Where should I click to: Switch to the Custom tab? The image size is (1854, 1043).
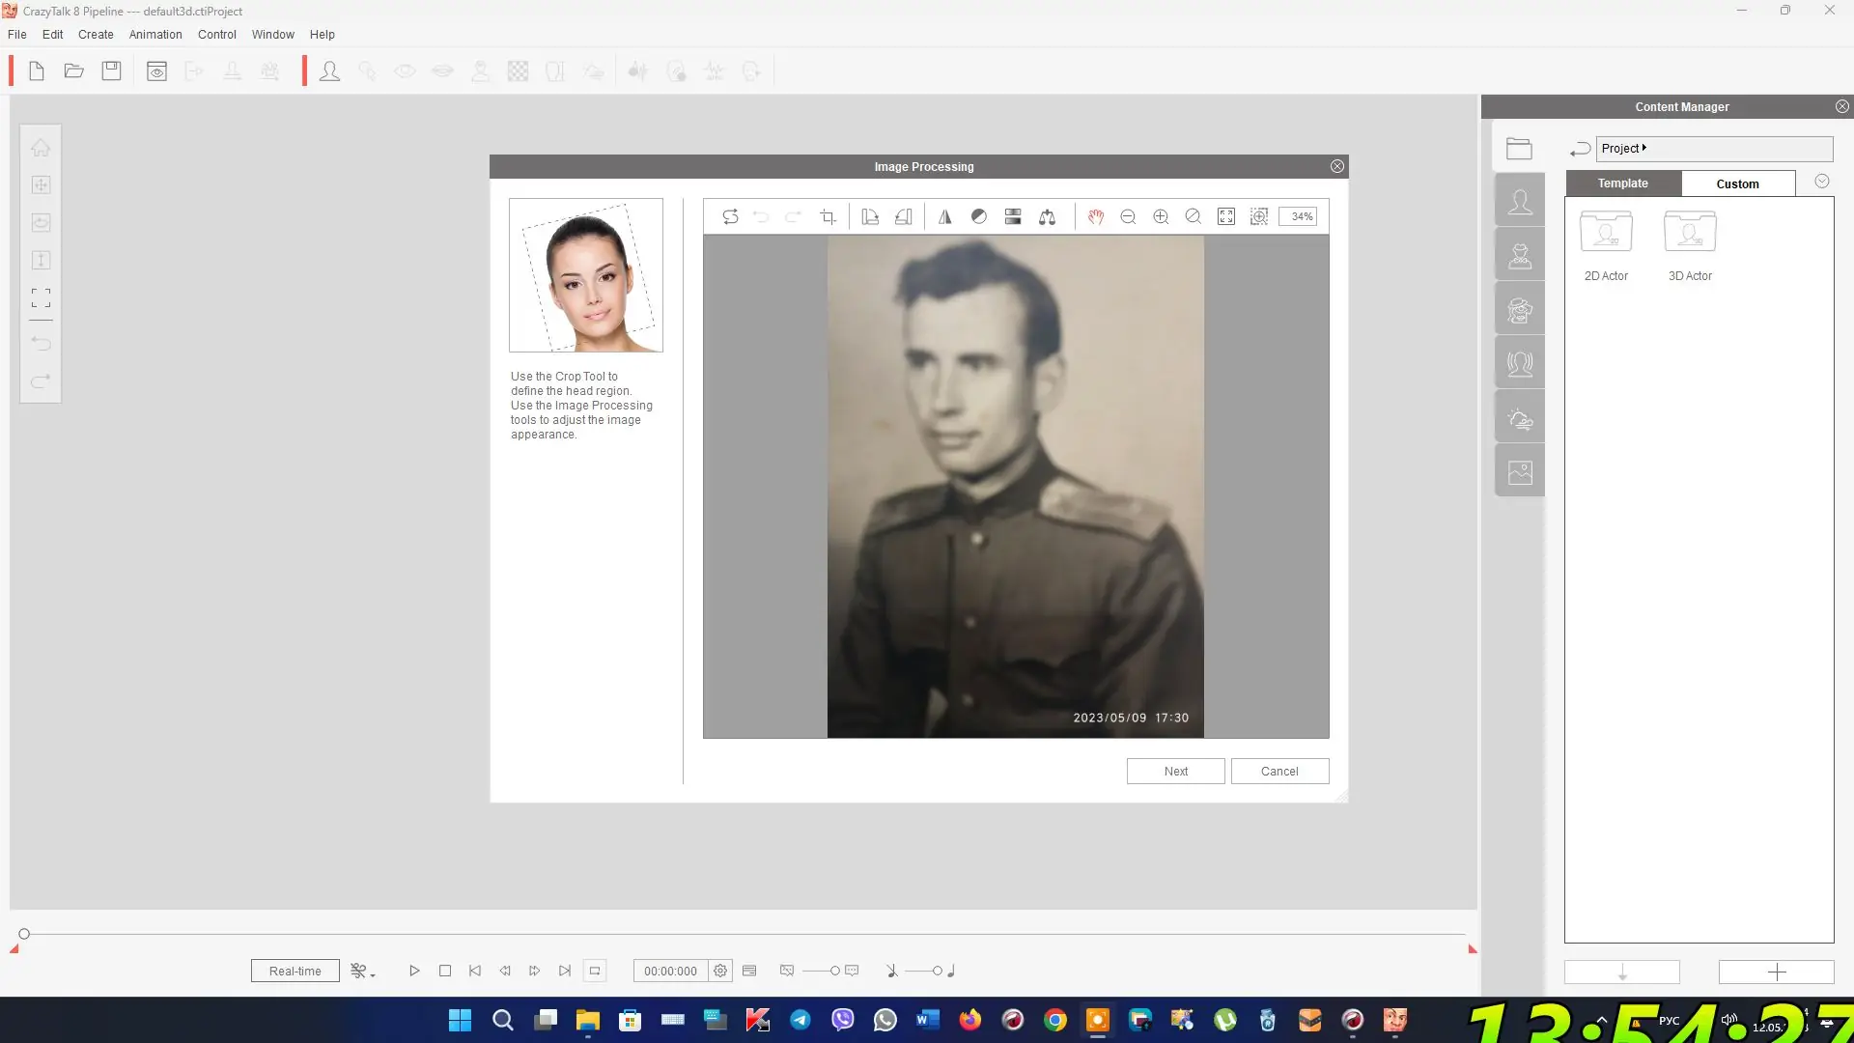click(1737, 183)
